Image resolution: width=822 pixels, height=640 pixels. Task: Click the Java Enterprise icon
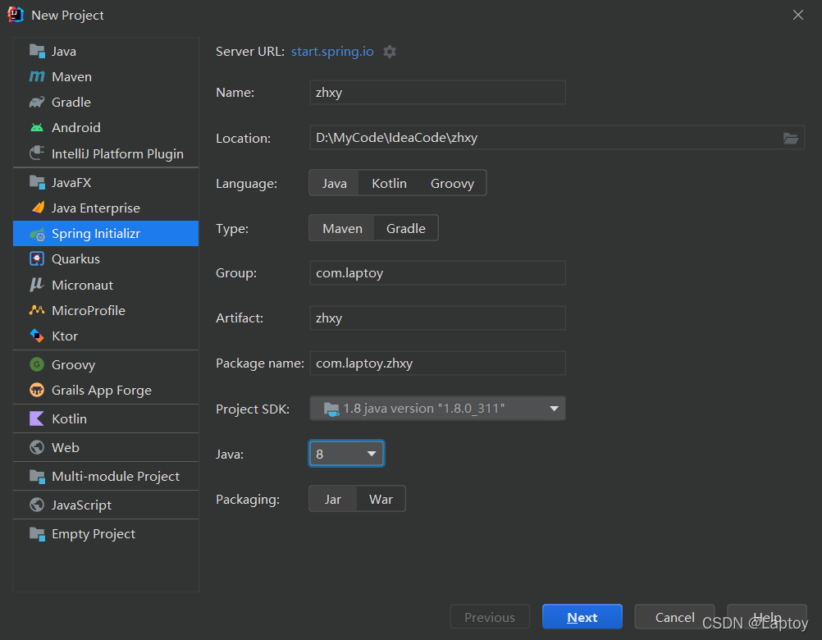coord(37,208)
